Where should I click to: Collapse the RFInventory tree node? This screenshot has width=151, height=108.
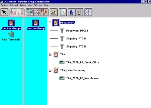click(50, 23)
